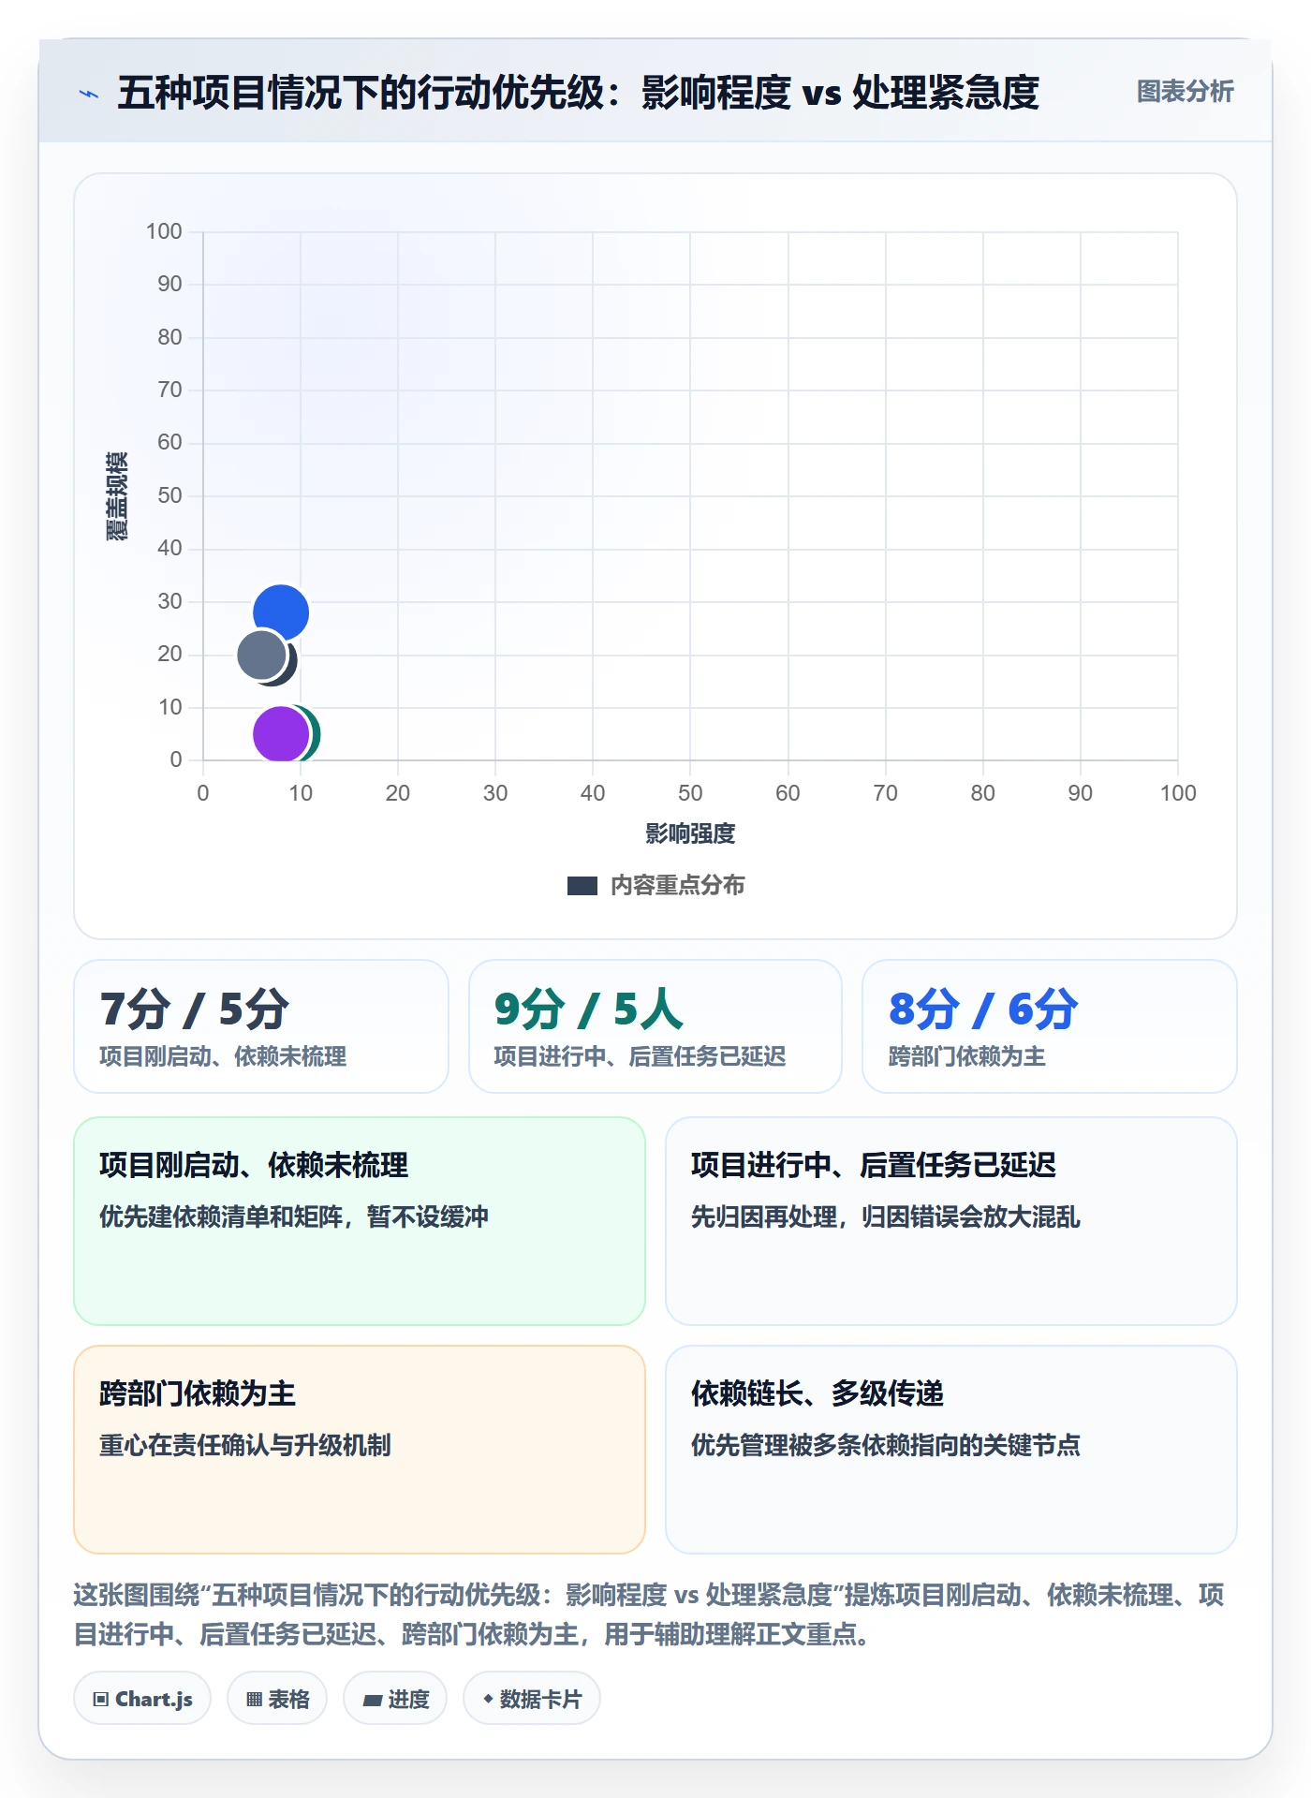
Task: Click the 数据卡片 tag
Action: 532,1699
